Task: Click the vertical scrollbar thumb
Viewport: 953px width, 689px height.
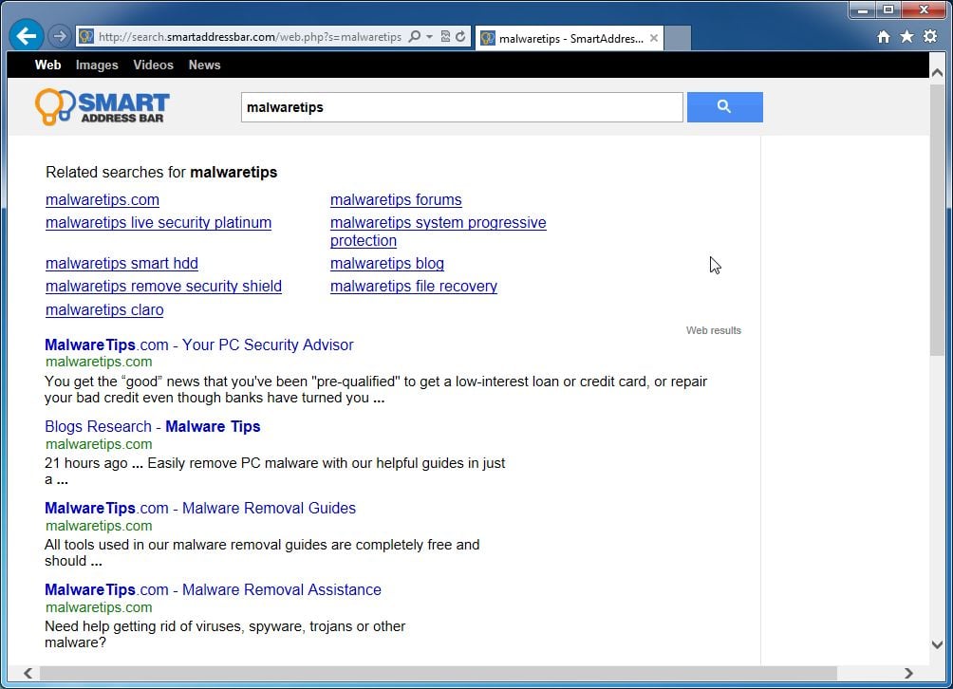Action: [x=937, y=220]
